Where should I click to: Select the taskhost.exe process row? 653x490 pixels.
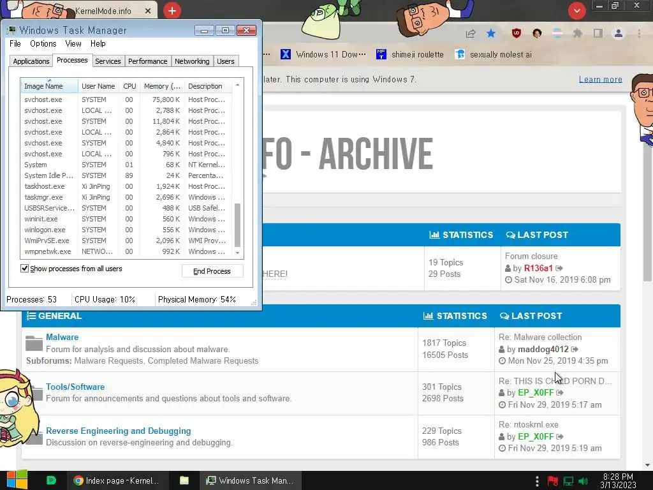(x=126, y=186)
